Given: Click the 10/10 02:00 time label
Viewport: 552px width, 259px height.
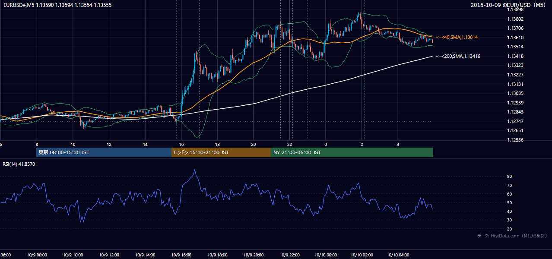Looking at the screenshot, I should [362, 255].
